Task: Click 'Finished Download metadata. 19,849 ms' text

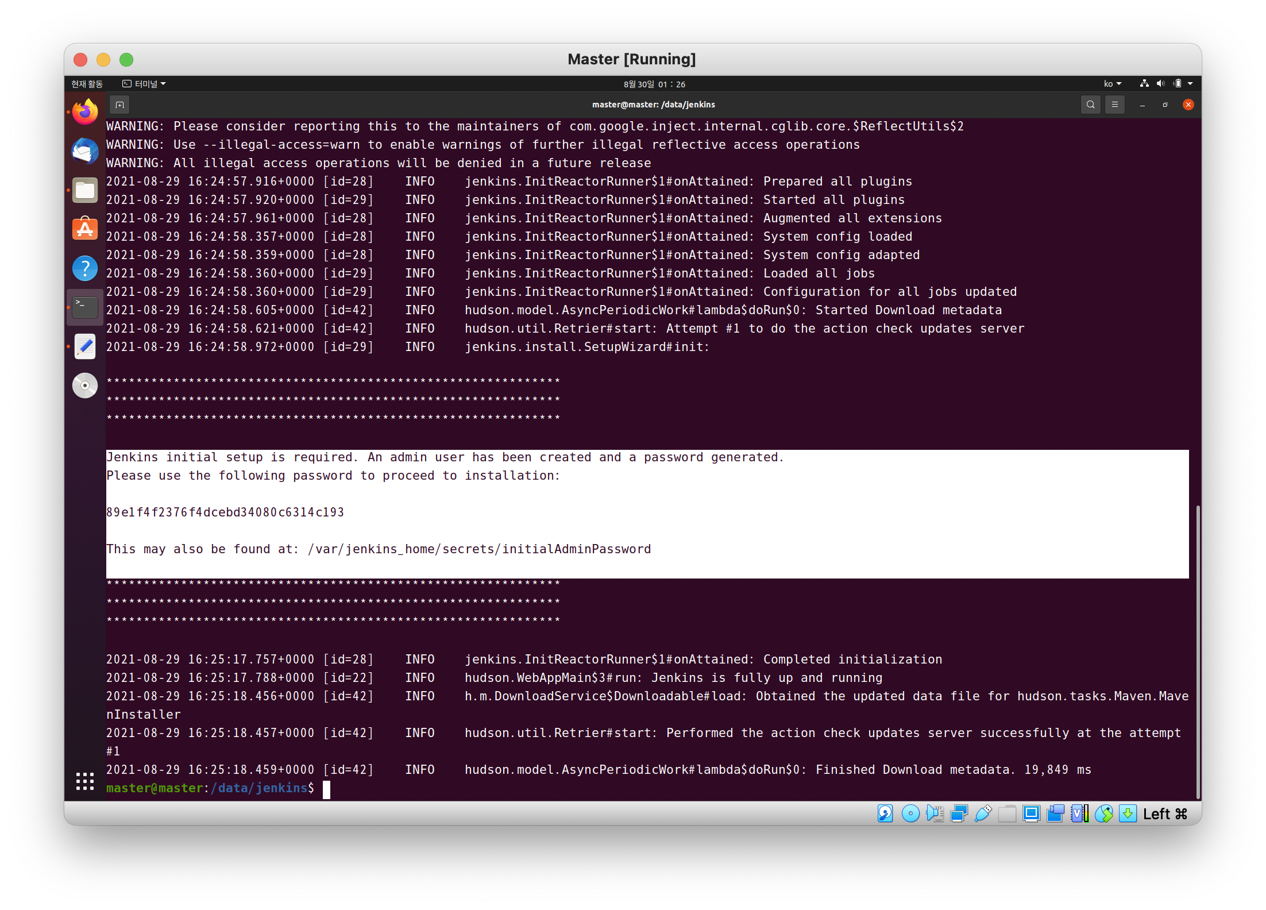Action: pyautogui.click(x=953, y=769)
